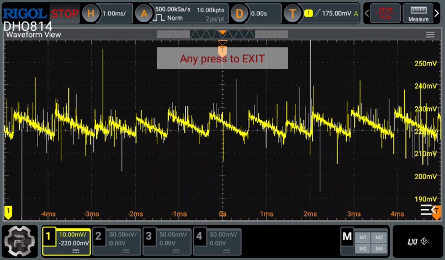Open the Acquisition A settings button
Screen dimensions: 445x260
click(x=144, y=13)
